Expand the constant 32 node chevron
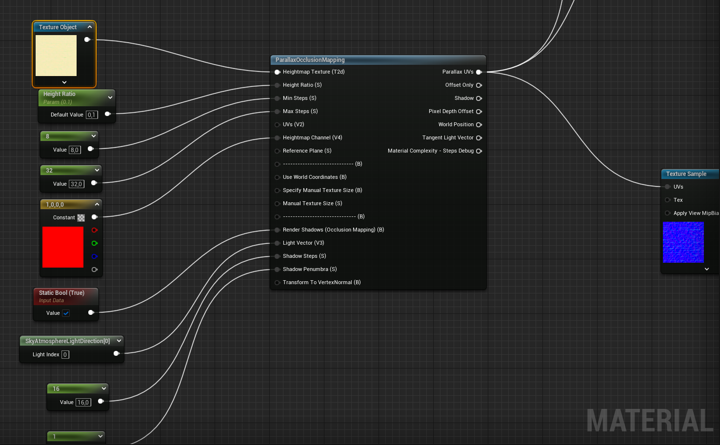 click(97, 170)
